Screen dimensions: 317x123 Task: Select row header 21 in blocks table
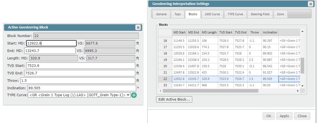tap(165, 72)
